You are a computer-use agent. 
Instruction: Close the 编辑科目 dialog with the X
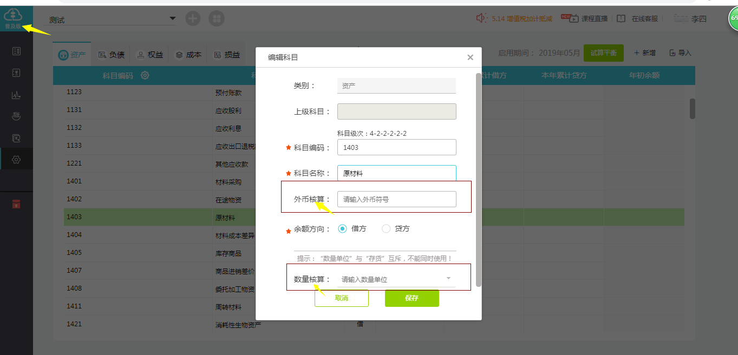470,57
